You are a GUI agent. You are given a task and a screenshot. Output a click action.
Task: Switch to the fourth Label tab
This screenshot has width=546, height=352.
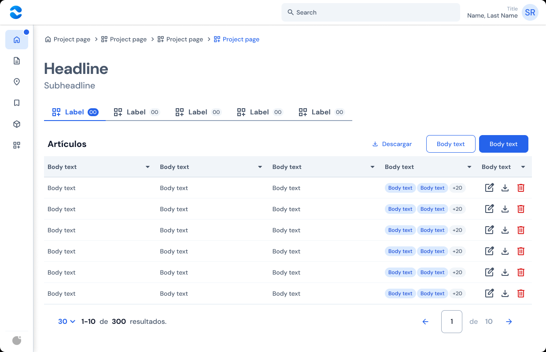pos(260,112)
